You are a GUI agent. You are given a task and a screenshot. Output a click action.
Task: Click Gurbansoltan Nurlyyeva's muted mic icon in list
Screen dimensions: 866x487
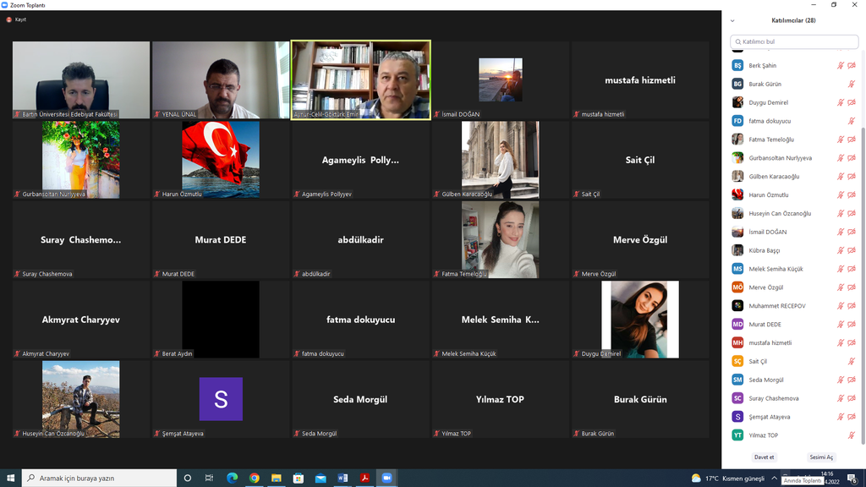click(841, 158)
